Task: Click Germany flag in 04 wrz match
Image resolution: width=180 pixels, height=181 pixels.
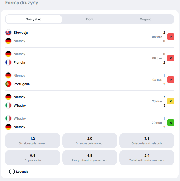Action: [x=8, y=41]
